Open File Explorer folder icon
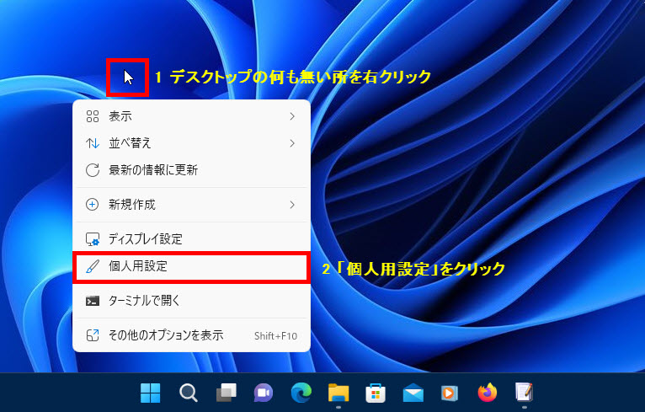The height and width of the screenshot is (412, 645). pos(338,393)
